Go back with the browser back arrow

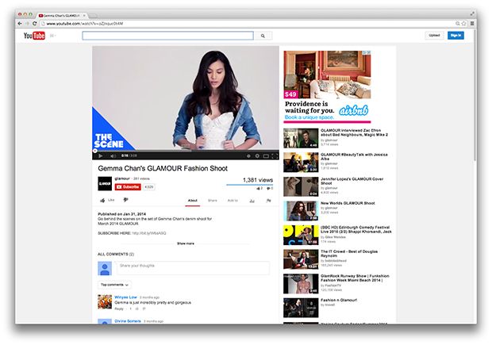click(x=20, y=24)
